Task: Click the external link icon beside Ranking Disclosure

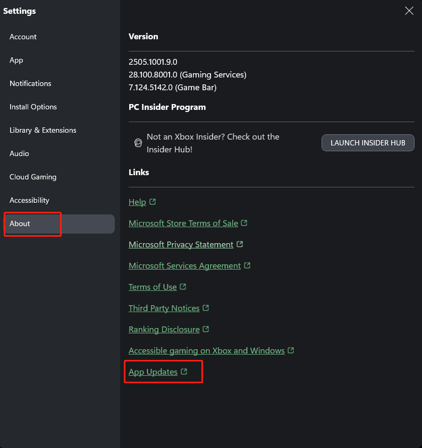Action: click(207, 329)
